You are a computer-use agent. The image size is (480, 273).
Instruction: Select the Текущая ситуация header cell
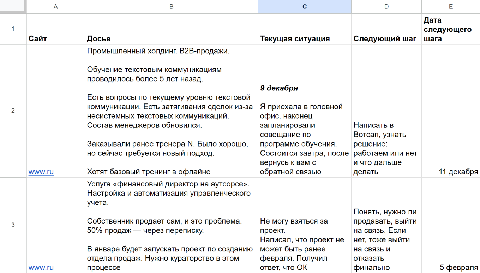305,29
